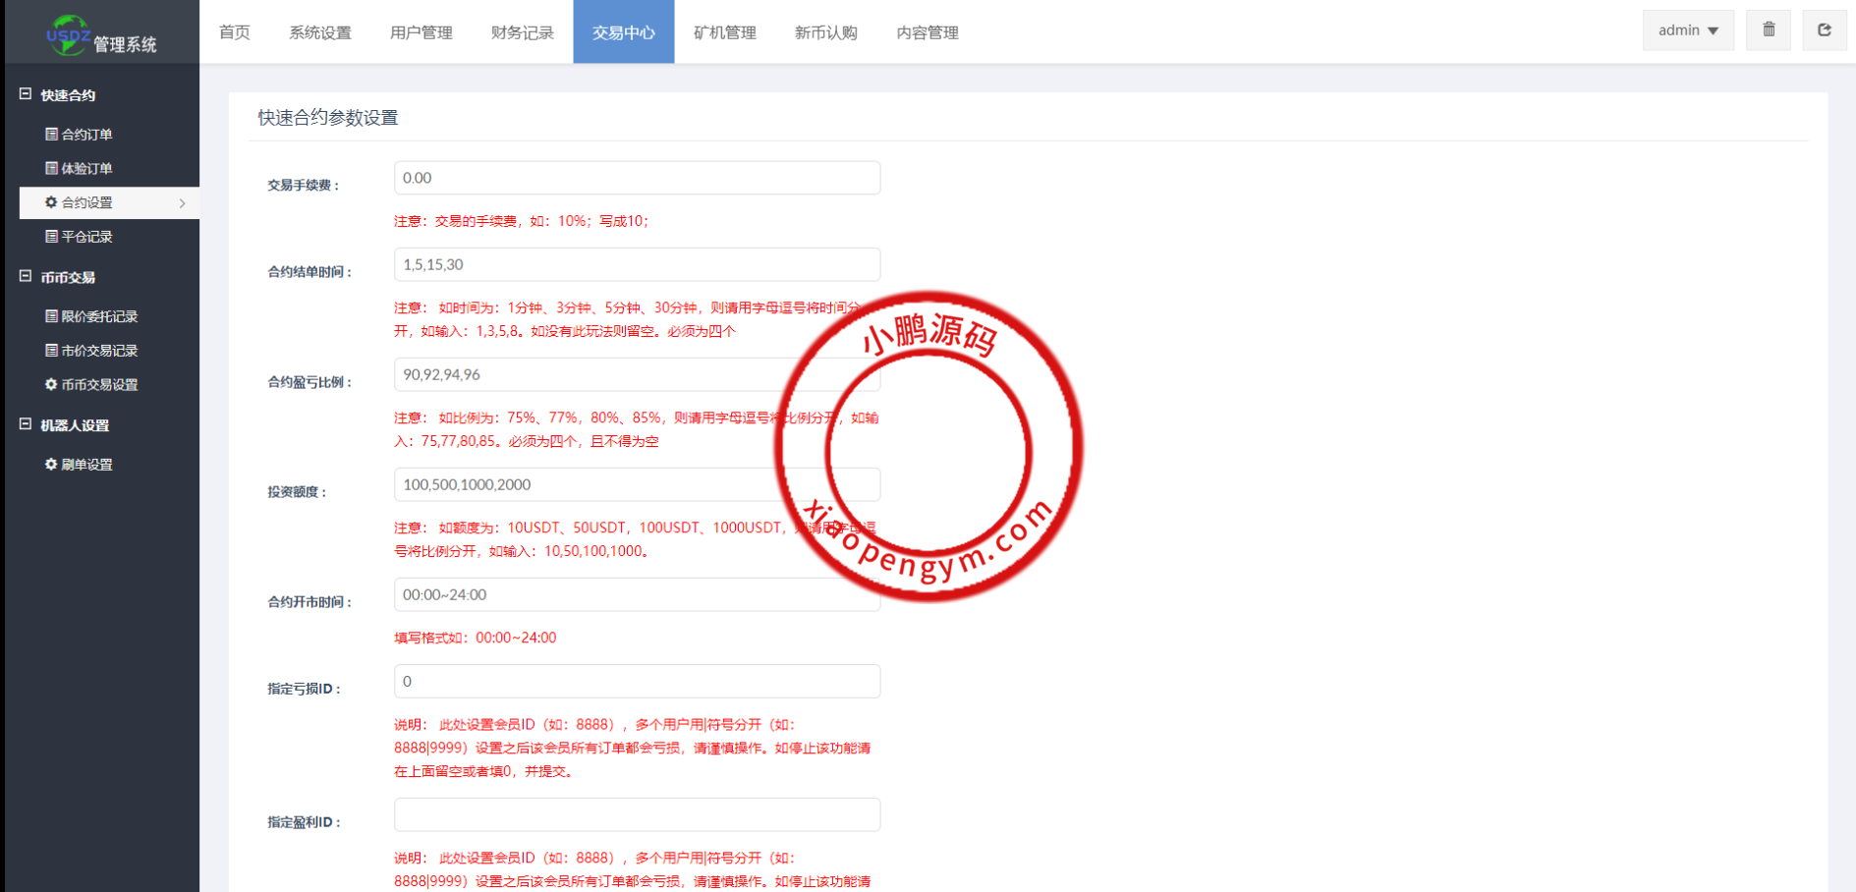
Task: Open the 新币认购 section
Action: click(825, 31)
